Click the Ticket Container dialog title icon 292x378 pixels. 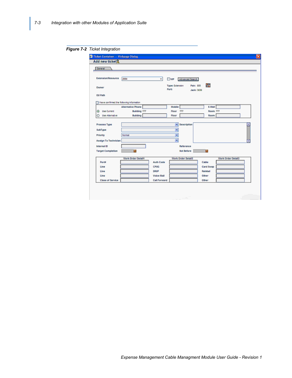(91, 56)
